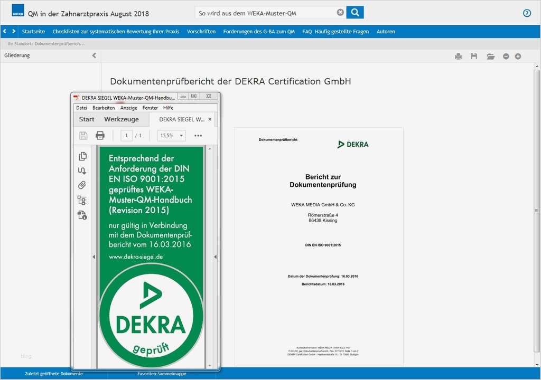Open model tree structure icon

(82, 201)
